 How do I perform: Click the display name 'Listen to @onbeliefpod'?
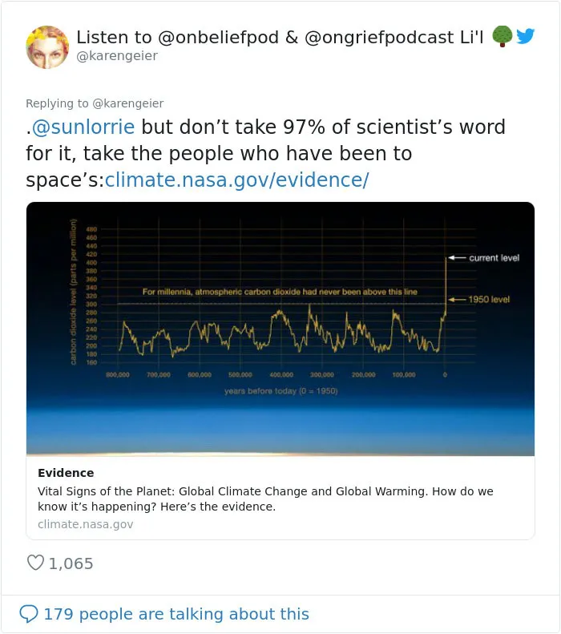pos(177,37)
